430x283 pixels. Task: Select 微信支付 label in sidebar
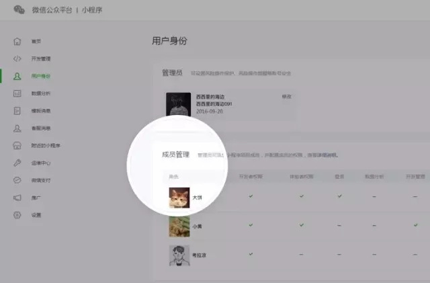coord(41,180)
